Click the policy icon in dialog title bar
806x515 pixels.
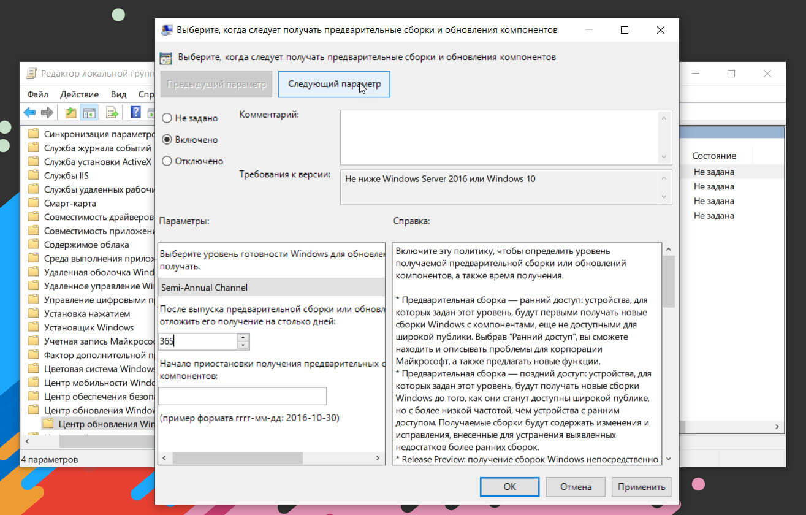tap(167, 29)
